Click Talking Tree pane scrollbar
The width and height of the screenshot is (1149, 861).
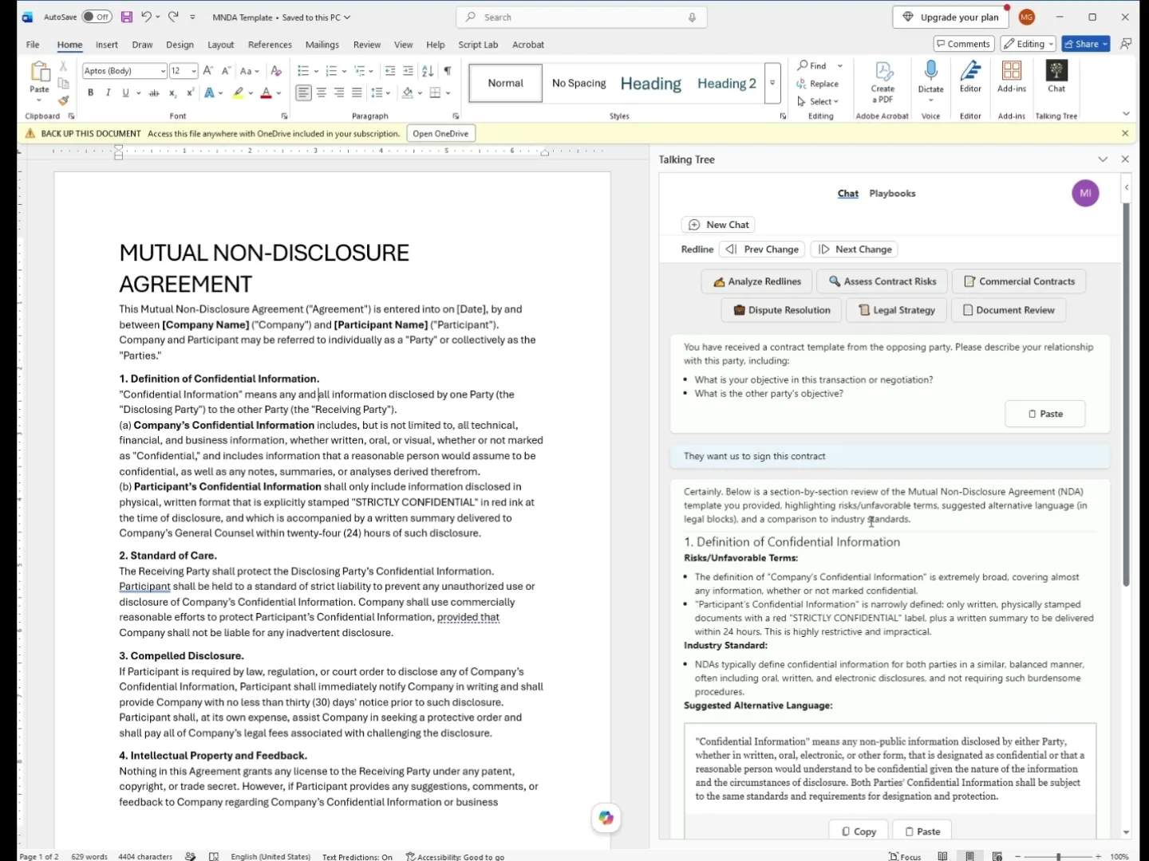click(1126, 395)
